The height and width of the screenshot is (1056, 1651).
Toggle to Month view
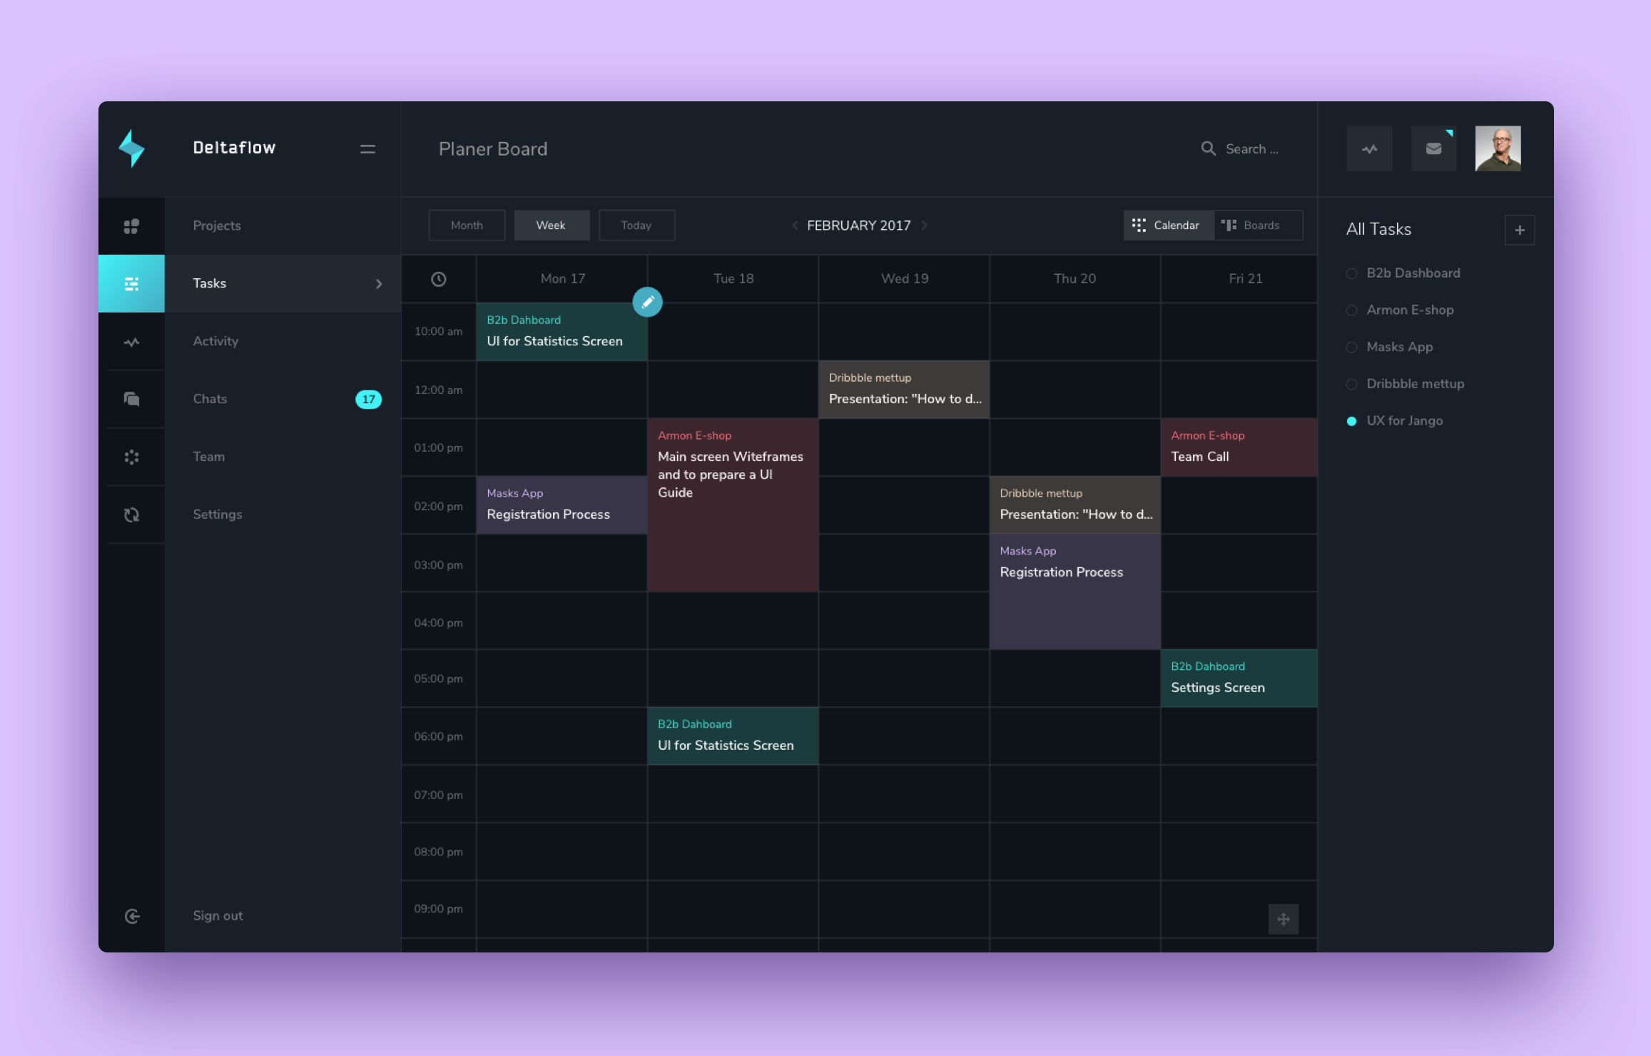tap(467, 225)
